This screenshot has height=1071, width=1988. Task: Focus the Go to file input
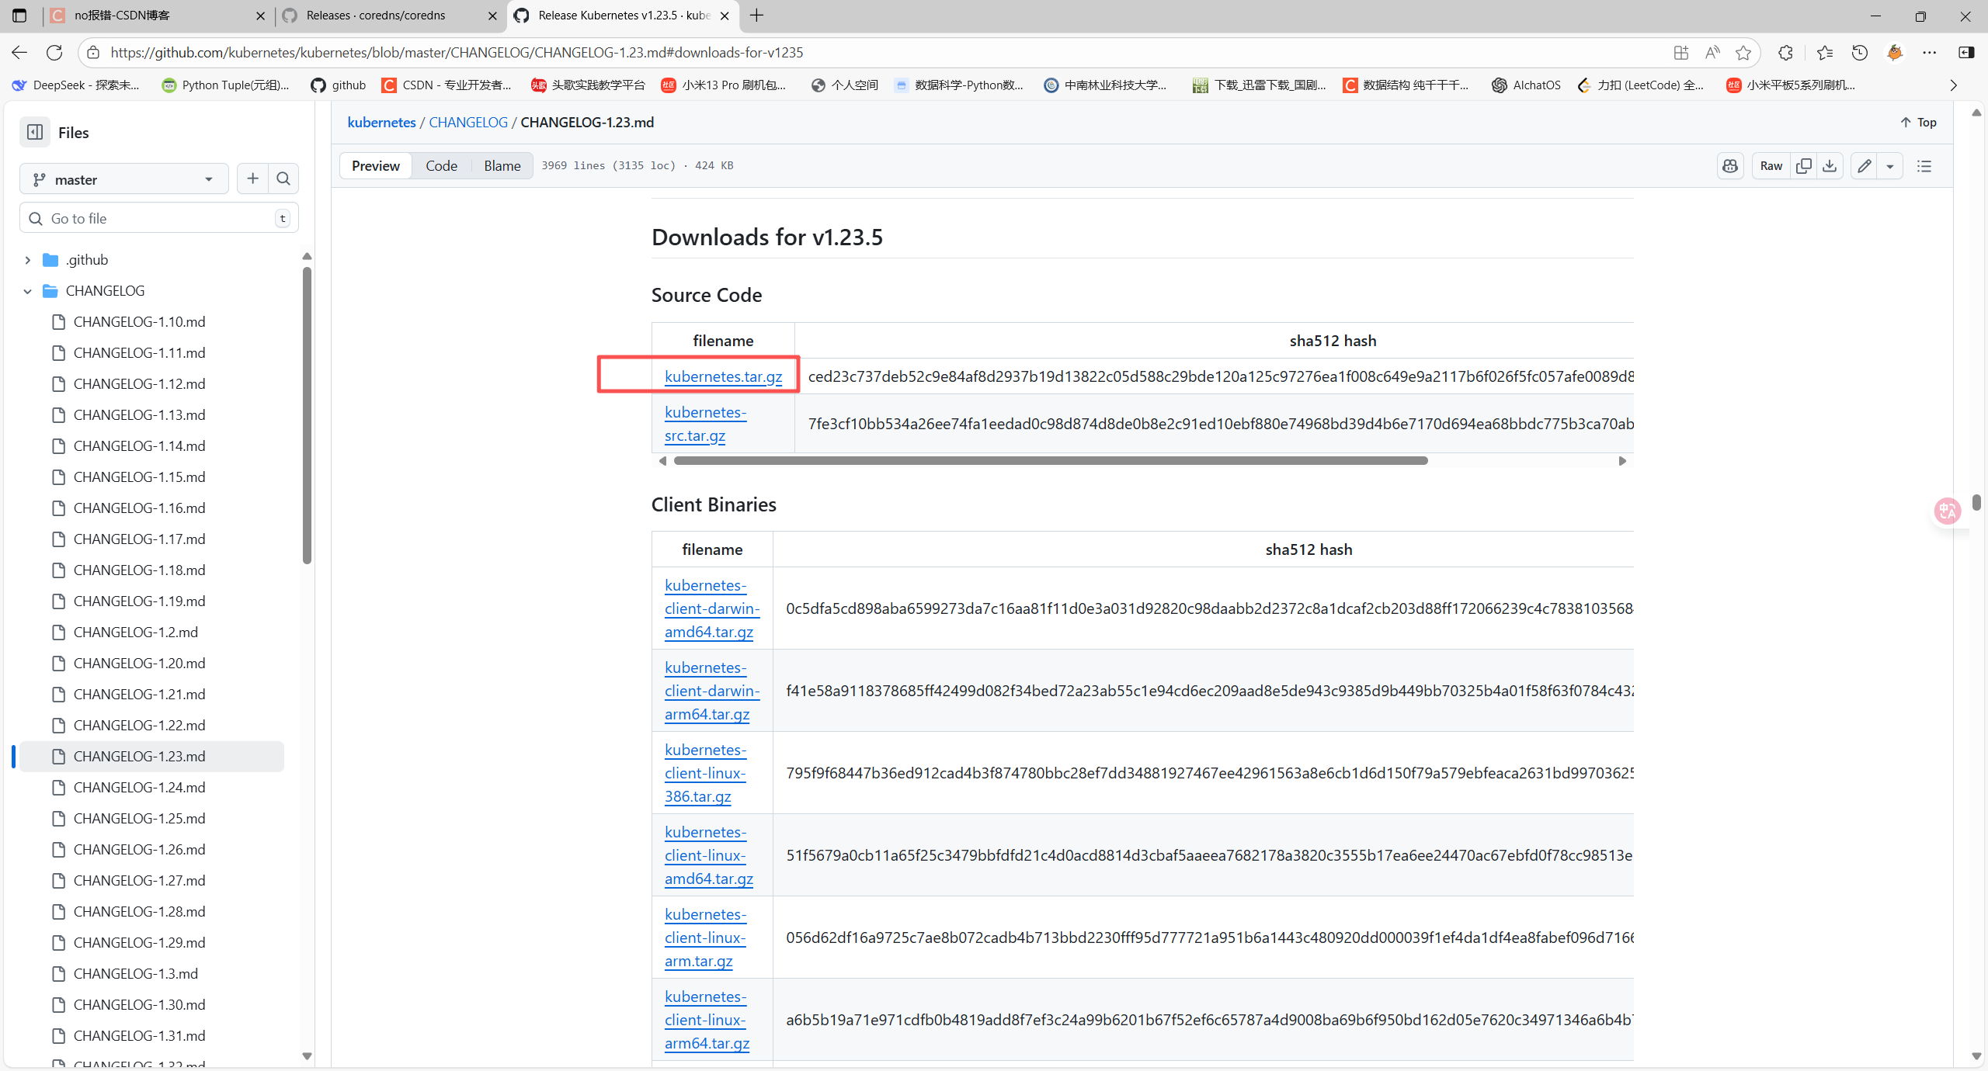tap(159, 219)
